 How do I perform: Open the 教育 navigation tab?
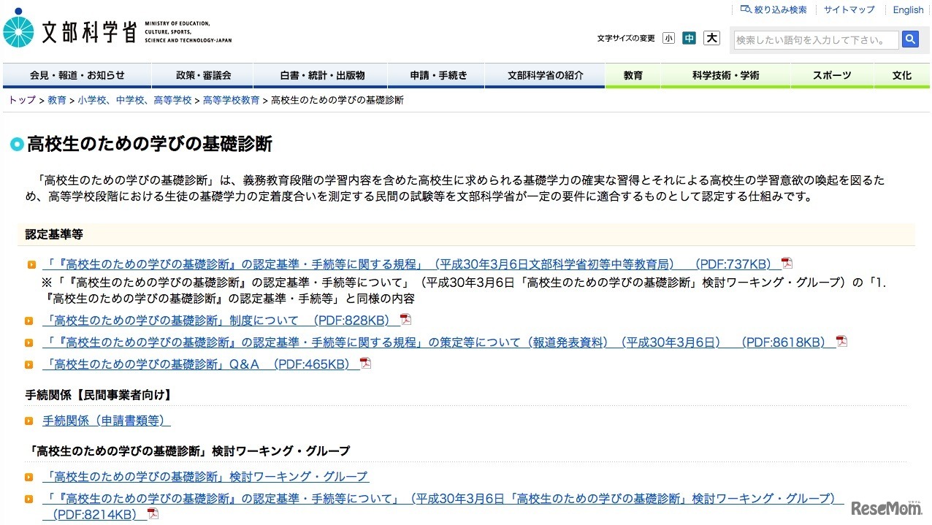pyautogui.click(x=633, y=75)
